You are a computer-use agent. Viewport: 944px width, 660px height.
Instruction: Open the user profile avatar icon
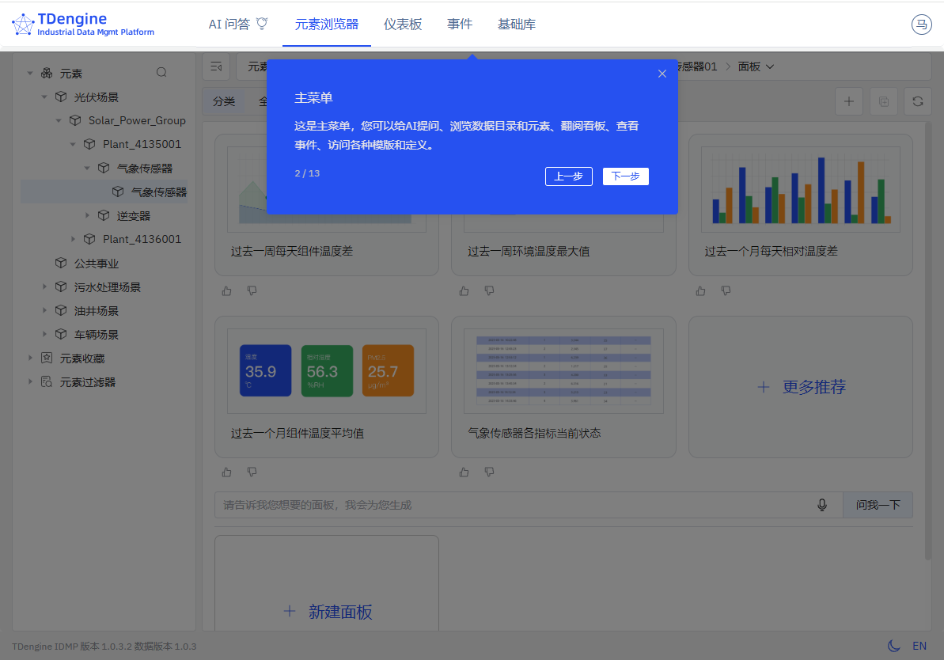(x=921, y=25)
